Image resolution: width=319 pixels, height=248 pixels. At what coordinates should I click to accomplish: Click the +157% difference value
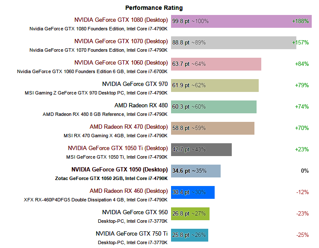(x=301, y=42)
